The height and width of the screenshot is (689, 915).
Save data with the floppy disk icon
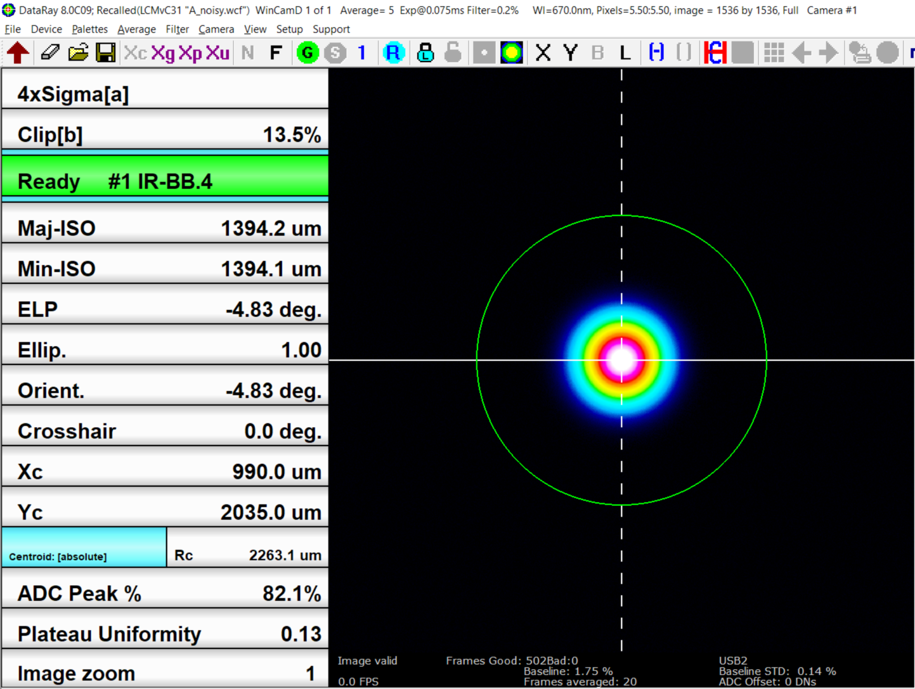tap(105, 53)
